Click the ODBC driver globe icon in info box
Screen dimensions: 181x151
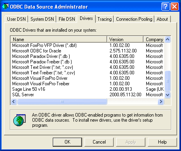coord(20,120)
